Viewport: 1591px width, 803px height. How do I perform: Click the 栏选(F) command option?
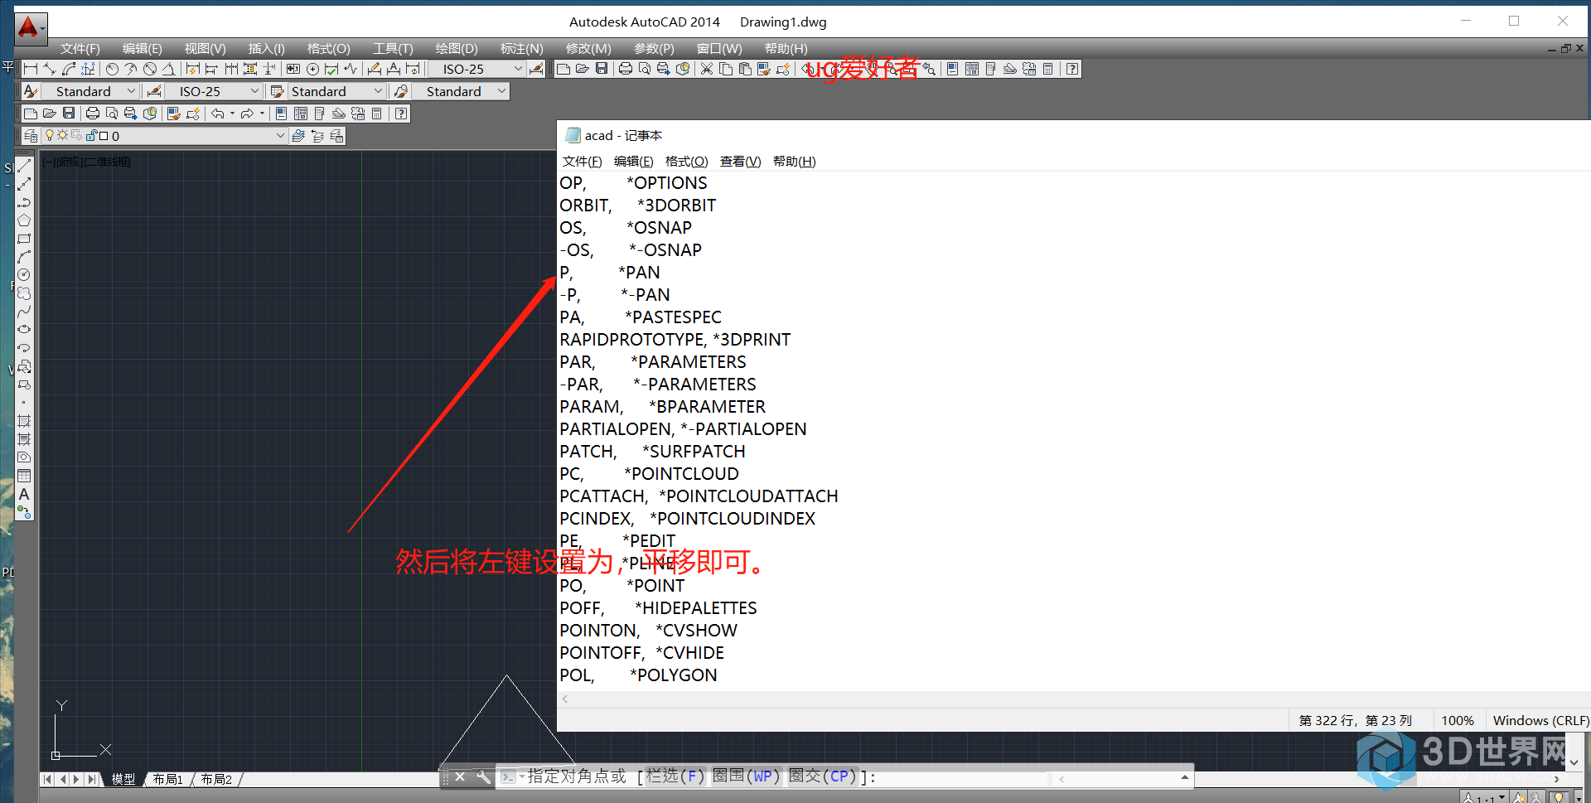point(675,776)
